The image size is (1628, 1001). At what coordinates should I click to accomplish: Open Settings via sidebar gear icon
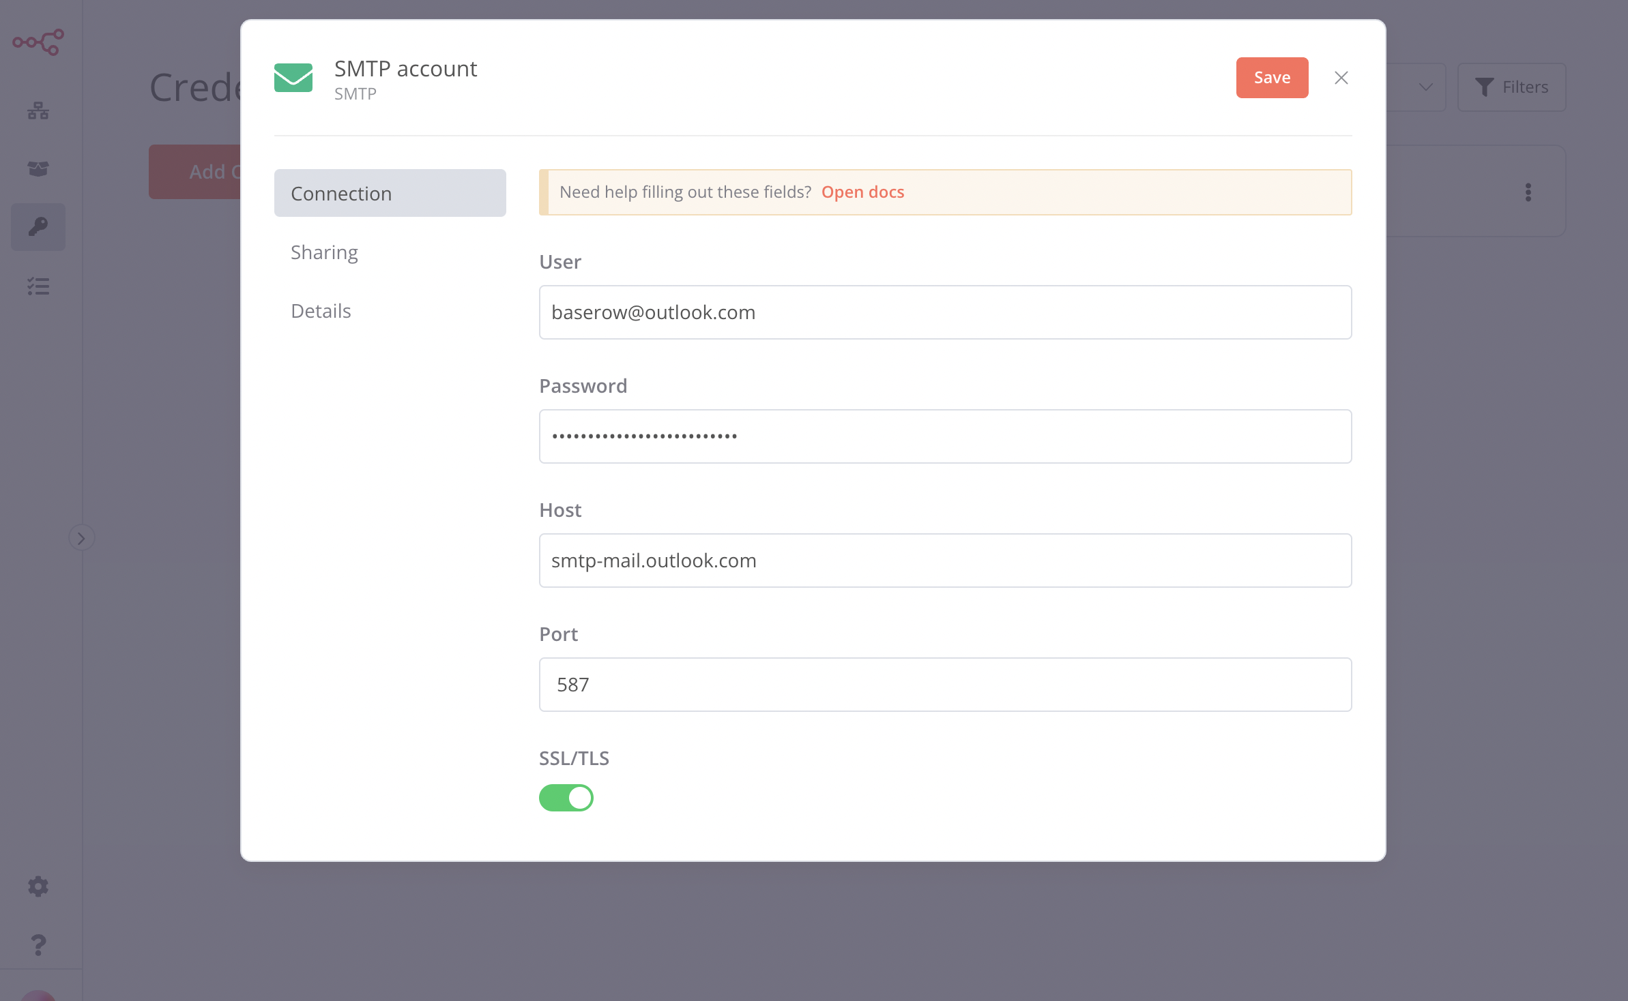point(38,886)
